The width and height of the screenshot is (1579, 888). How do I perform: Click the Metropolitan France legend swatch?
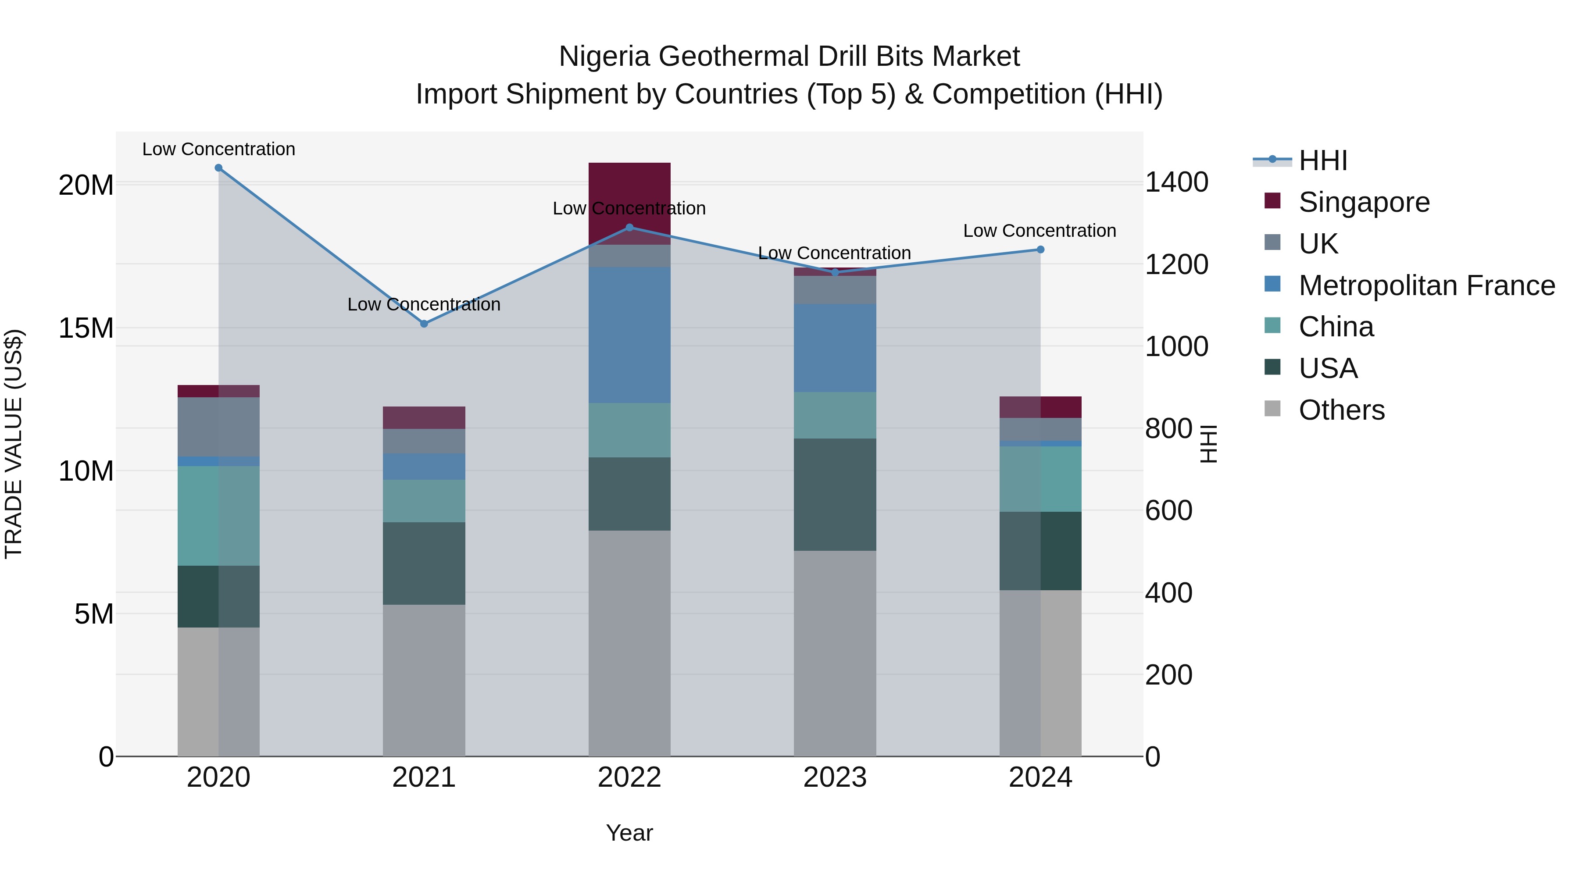click(1272, 284)
